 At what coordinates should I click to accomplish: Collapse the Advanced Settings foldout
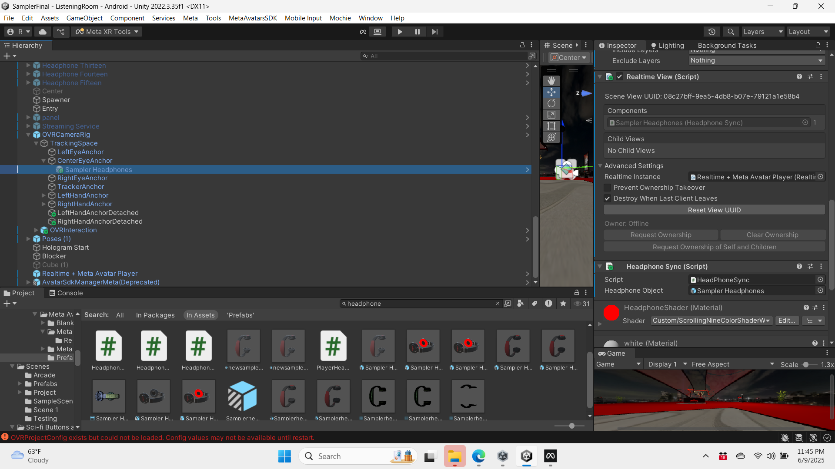(600, 166)
